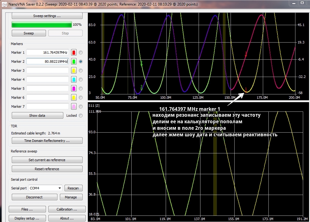Screen dimensions: 310x222
Task: Click Set current as reference
Action: coord(47,160)
